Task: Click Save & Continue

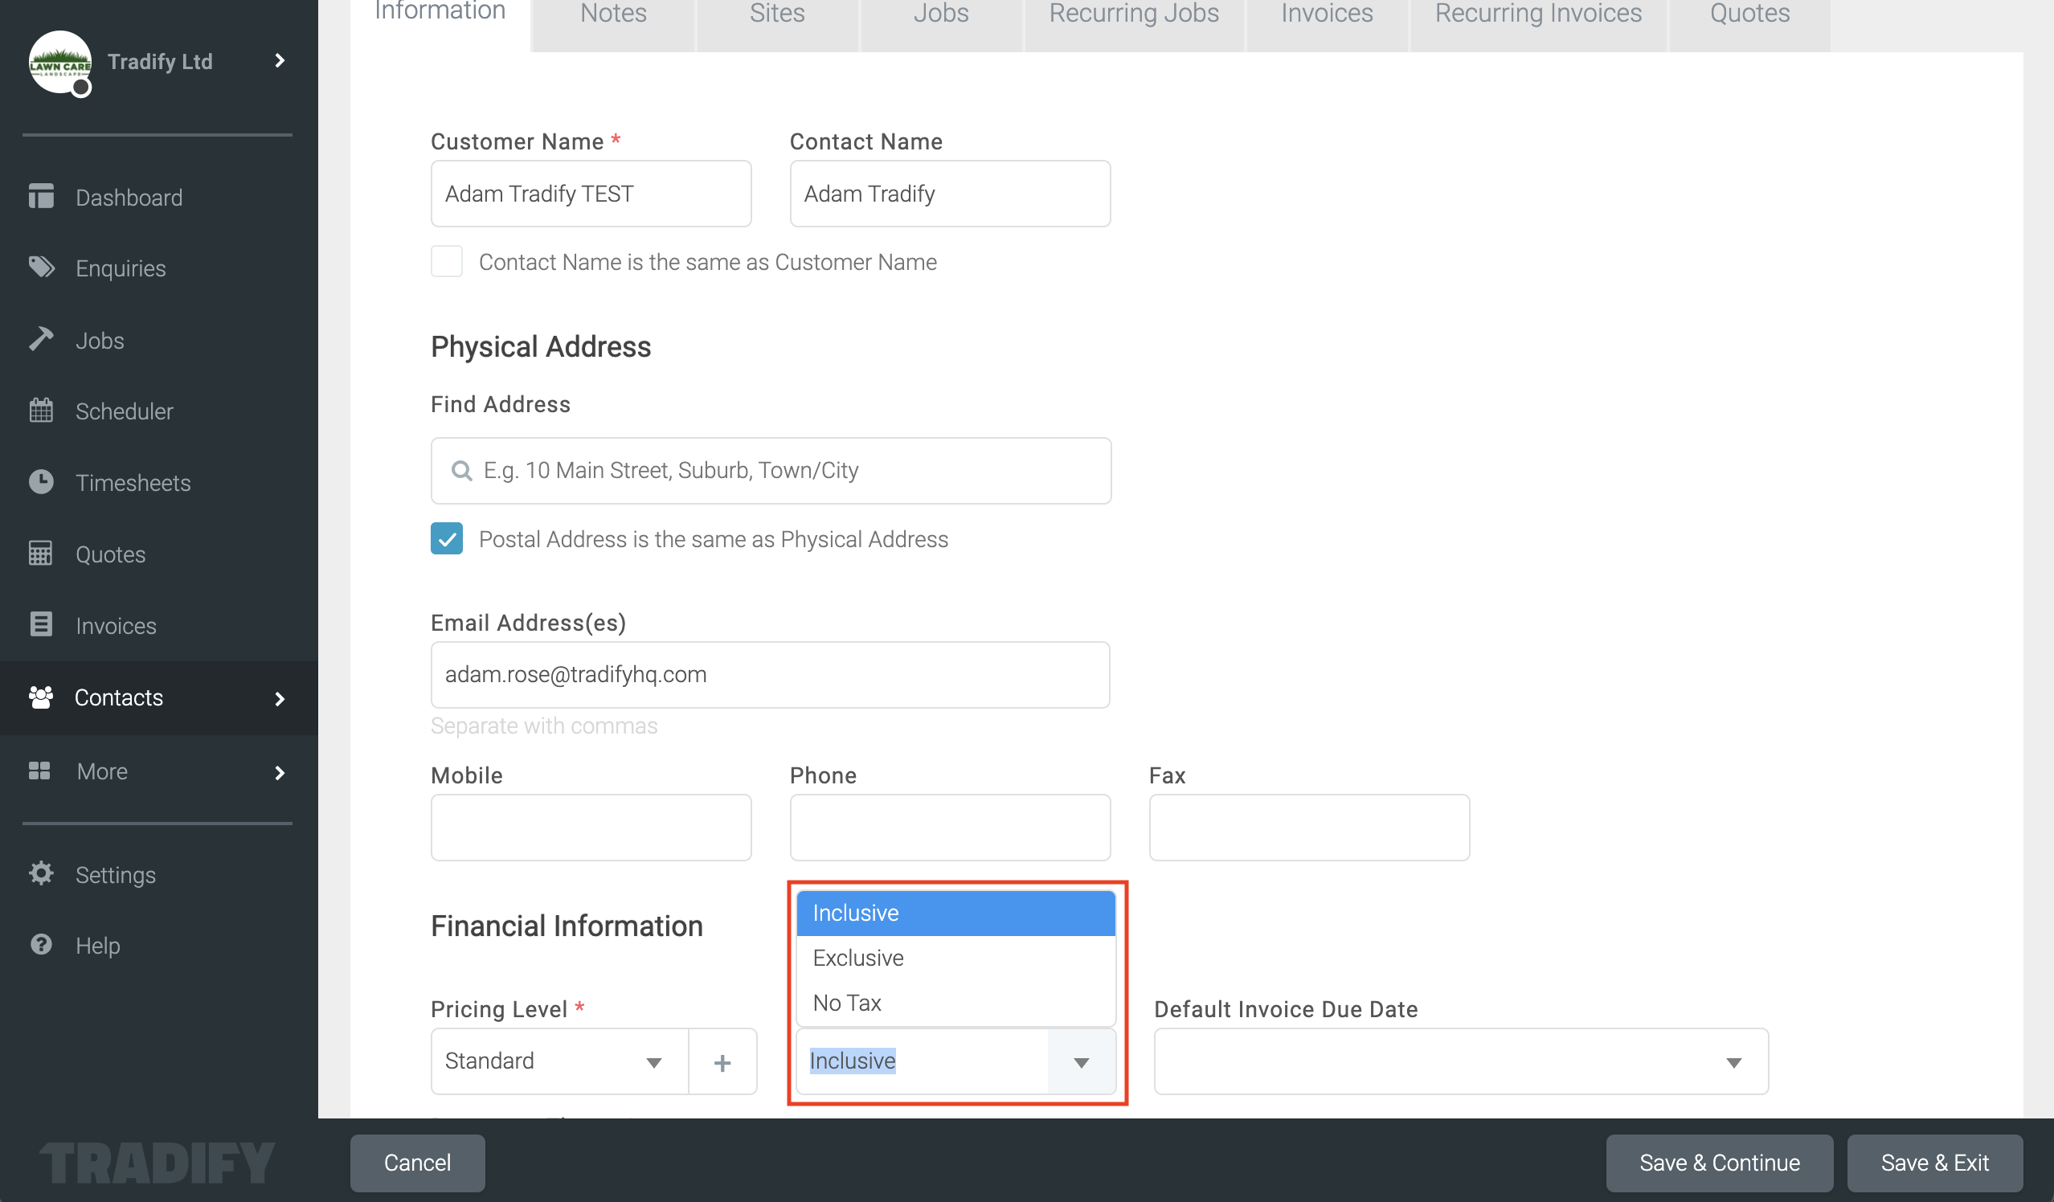Action: point(1719,1163)
